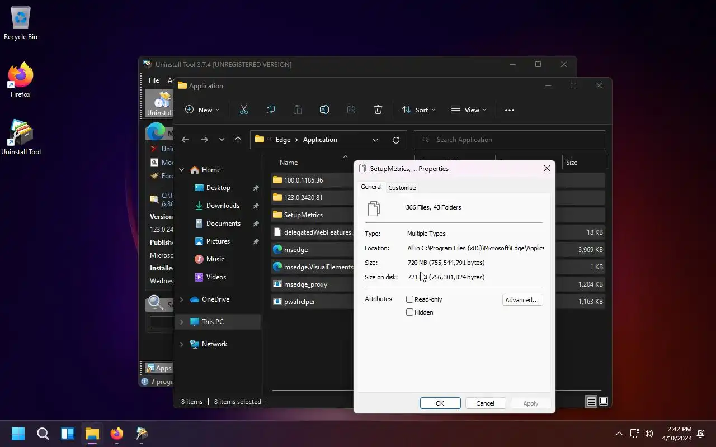This screenshot has height=447, width=716.
Task: Open the Sort dropdown menu
Action: tap(419, 110)
